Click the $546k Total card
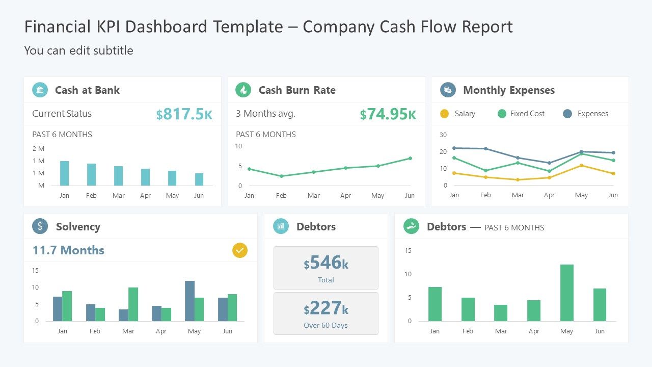This screenshot has width=652, height=367. [x=326, y=268]
